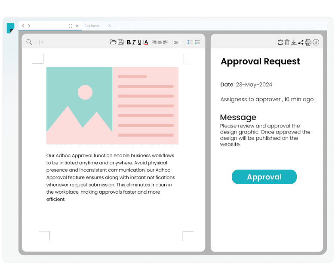
Task: Delete the request with the trash icon
Action: point(287,42)
